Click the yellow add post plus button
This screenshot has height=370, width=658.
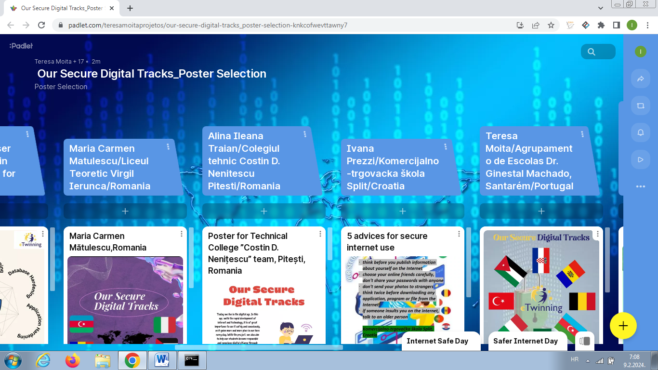623,326
